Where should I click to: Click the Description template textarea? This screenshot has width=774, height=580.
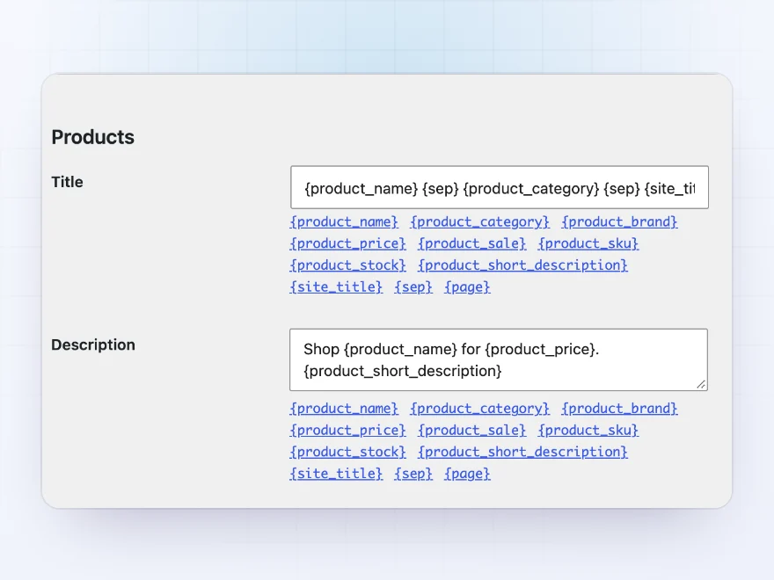[x=499, y=360]
